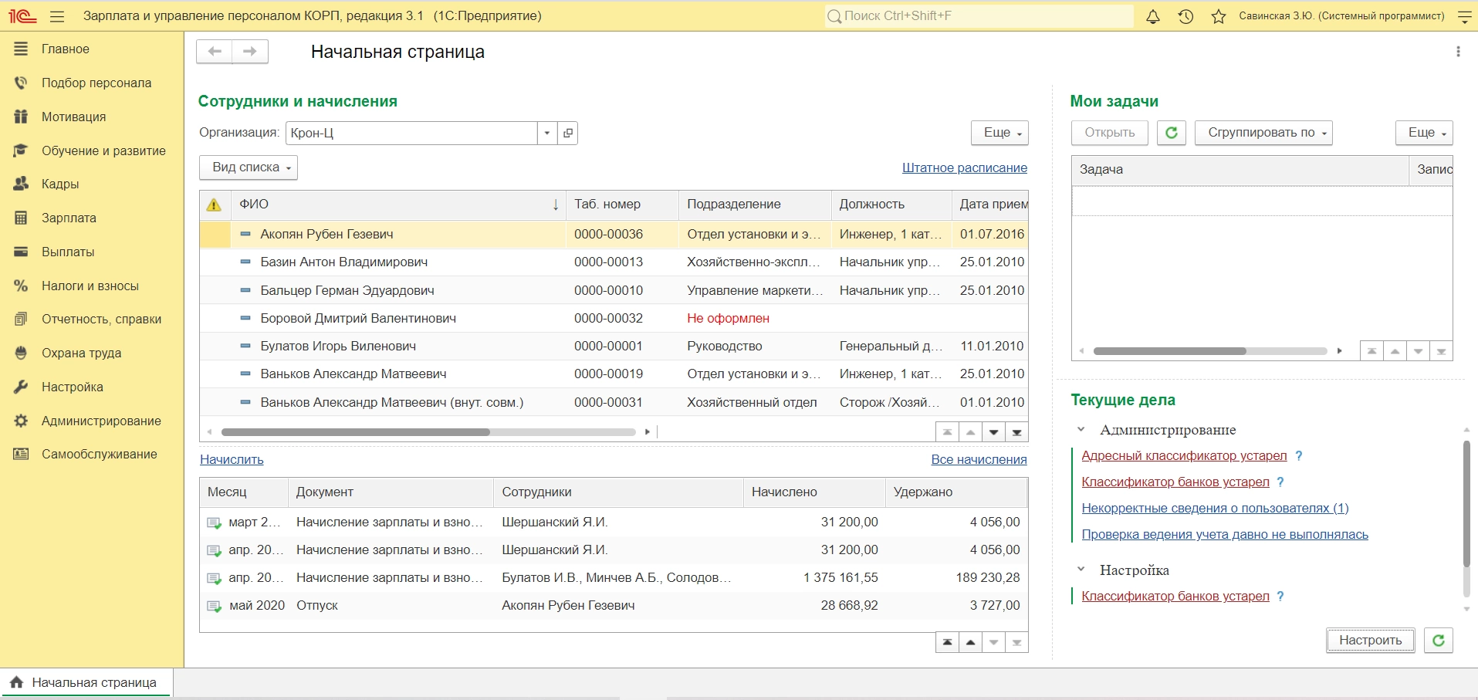Open the history clock icon
Screen dimensions: 1478x700
point(1185,16)
